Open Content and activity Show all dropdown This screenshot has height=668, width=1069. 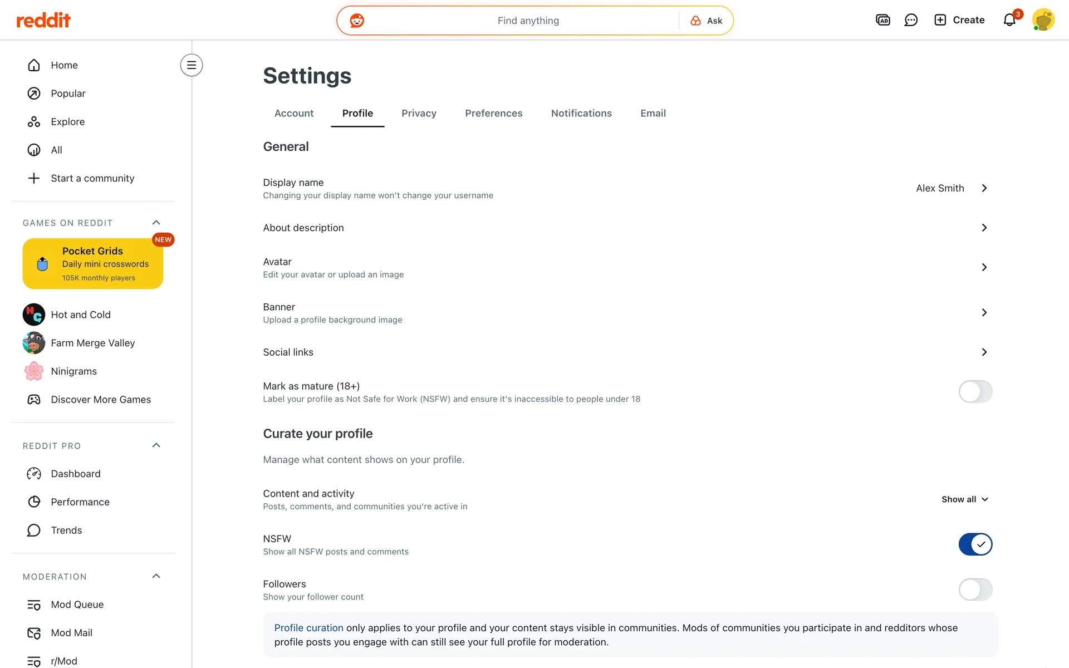964,499
